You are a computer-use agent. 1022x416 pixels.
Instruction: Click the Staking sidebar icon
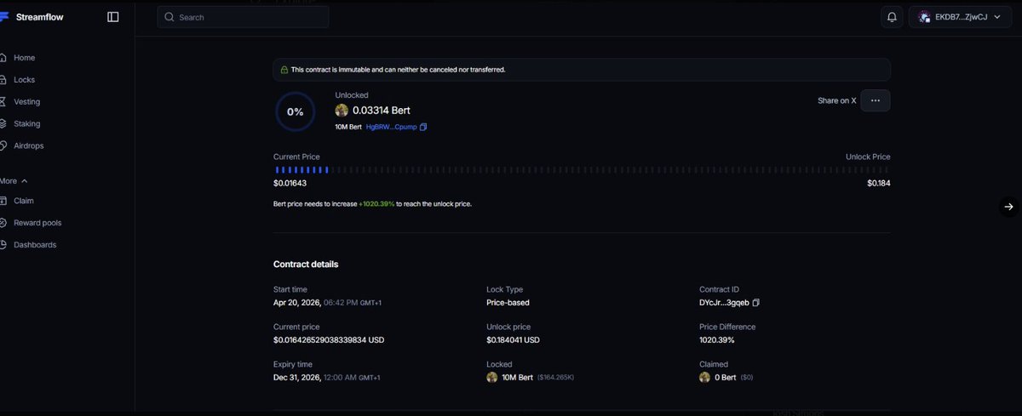point(3,124)
